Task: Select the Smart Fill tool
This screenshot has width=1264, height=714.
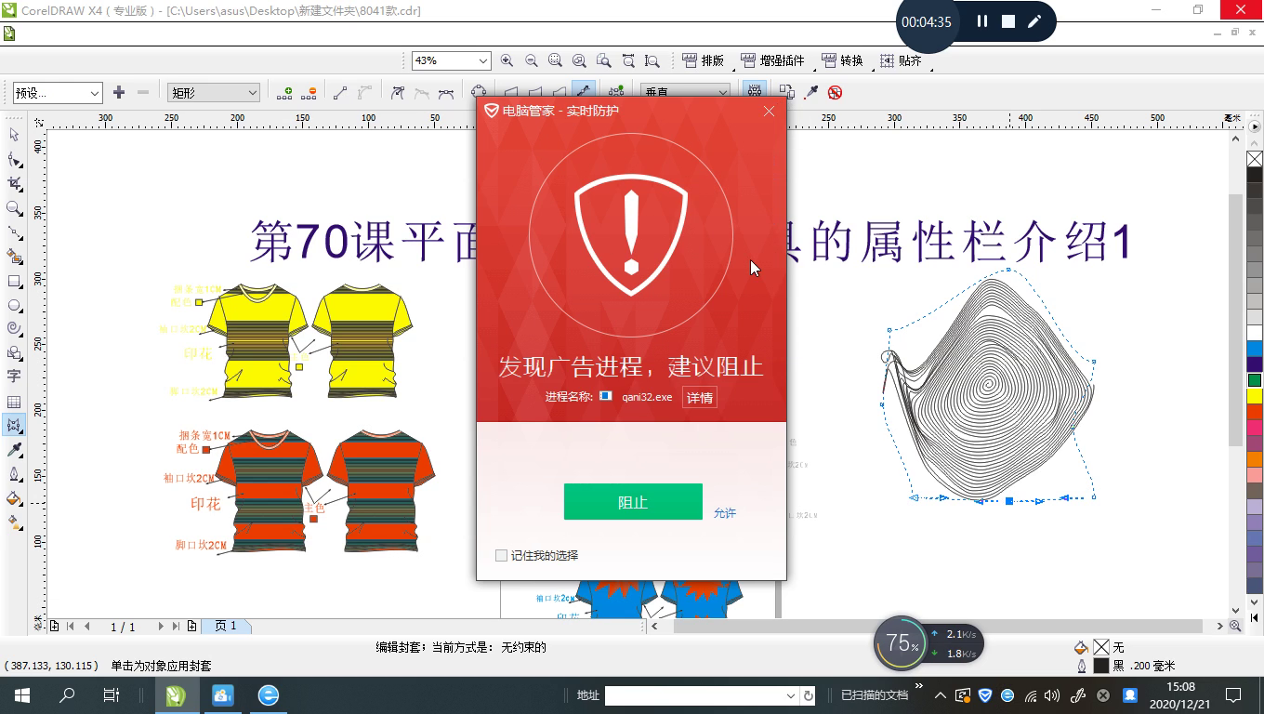Action: click(x=14, y=257)
